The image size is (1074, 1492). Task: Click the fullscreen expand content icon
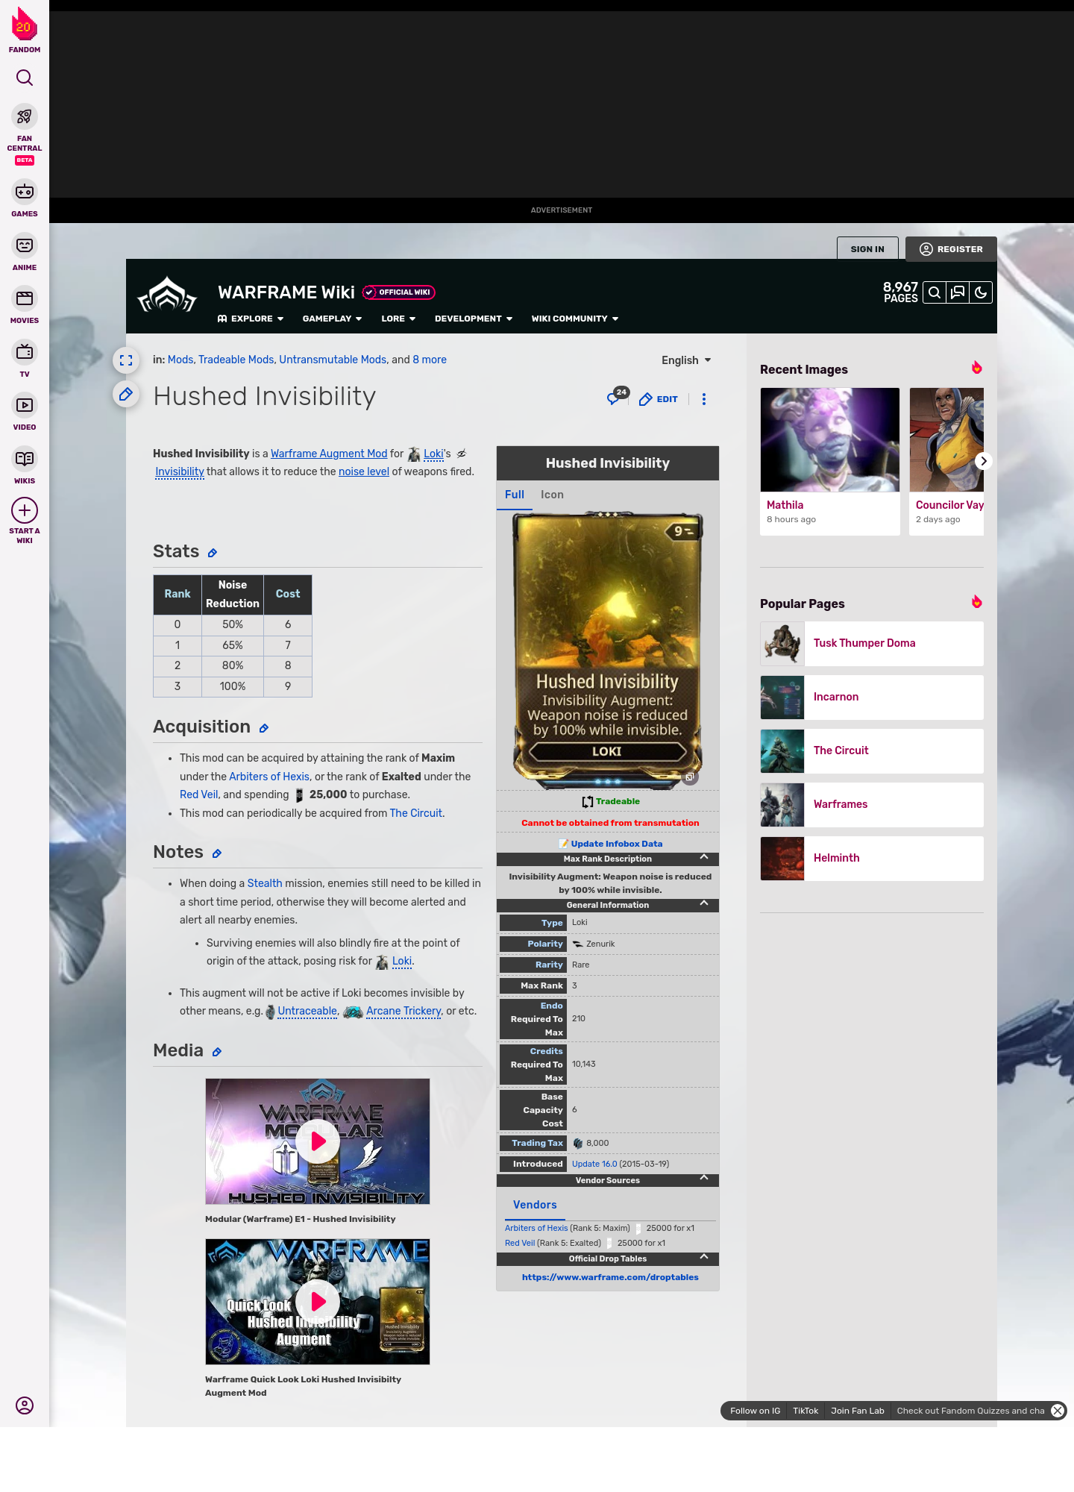click(x=126, y=360)
